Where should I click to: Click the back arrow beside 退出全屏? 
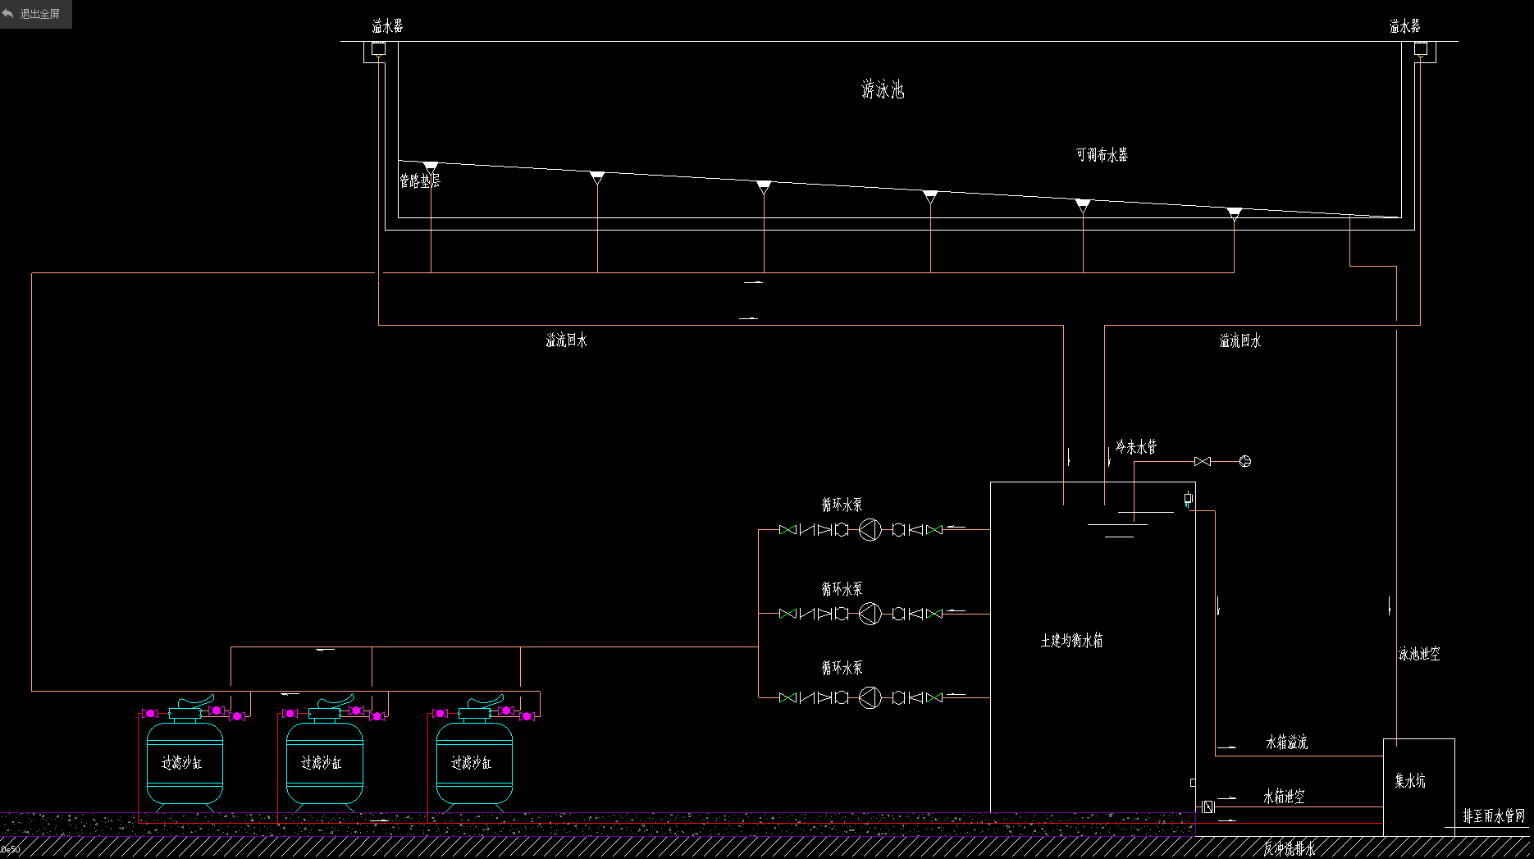[x=9, y=14]
